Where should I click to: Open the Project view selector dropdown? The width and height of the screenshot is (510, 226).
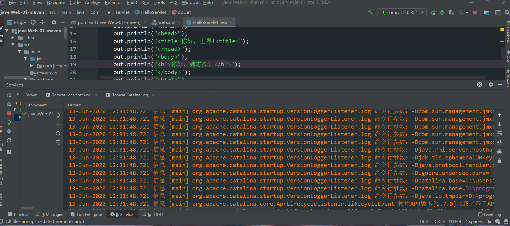point(17,22)
